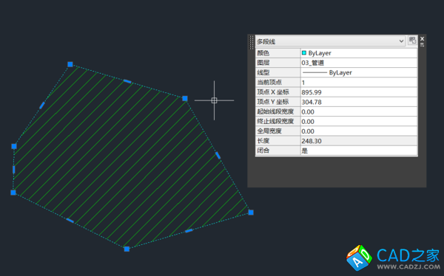Click the 顶点 X 坐标 field showing 895.99
This screenshot has height=276, width=444.
point(359,92)
